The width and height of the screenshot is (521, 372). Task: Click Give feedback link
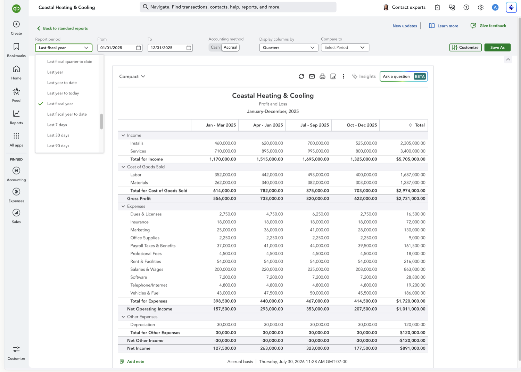tap(488, 26)
